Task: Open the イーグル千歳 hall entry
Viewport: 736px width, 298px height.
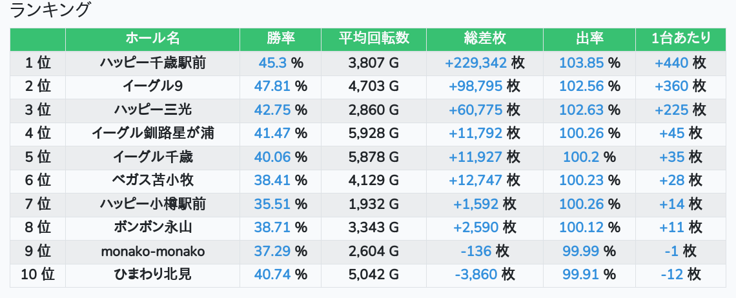Action: (x=152, y=157)
